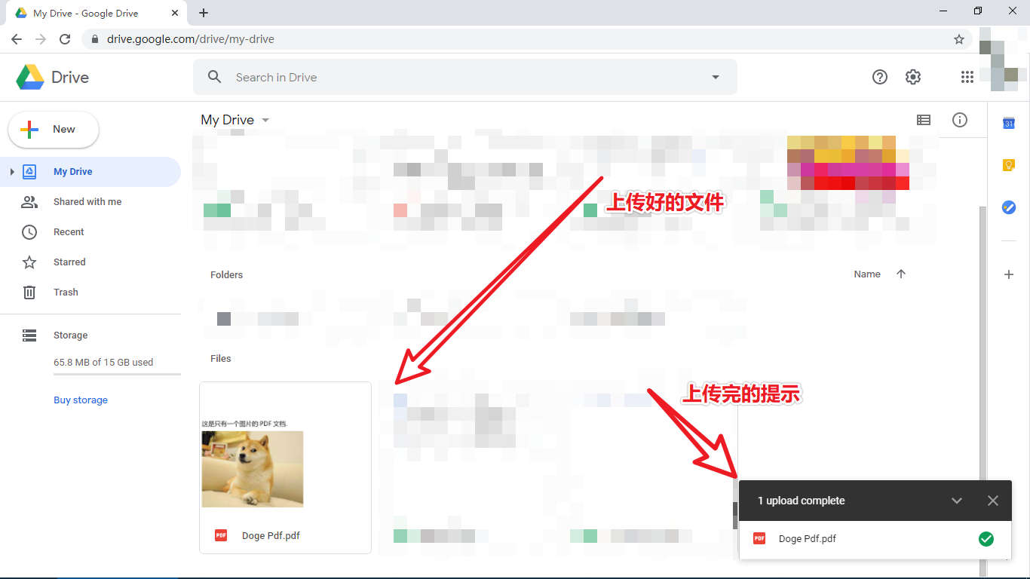Viewport: 1030px width, 579px height.
Task: Open Google Calendar side panel
Action: coord(1009,124)
